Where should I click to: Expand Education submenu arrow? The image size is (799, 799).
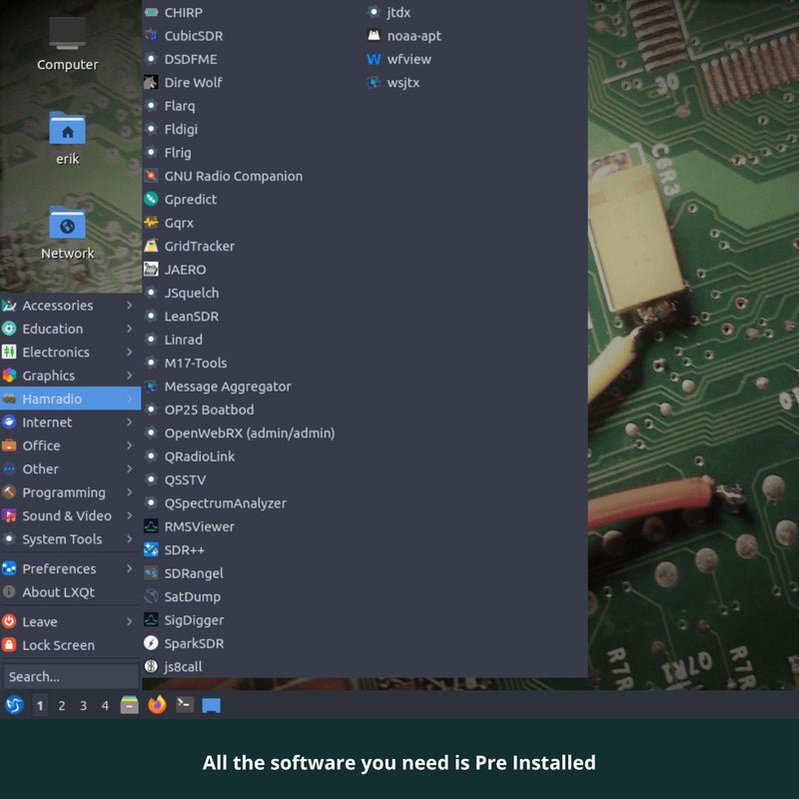coord(130,329)
